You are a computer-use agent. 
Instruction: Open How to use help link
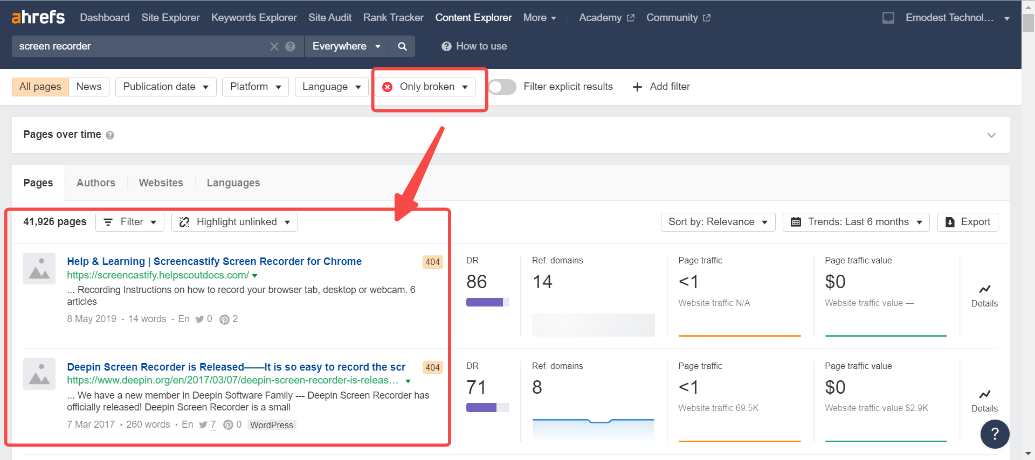pyautogui.click(x=474, y=46)
